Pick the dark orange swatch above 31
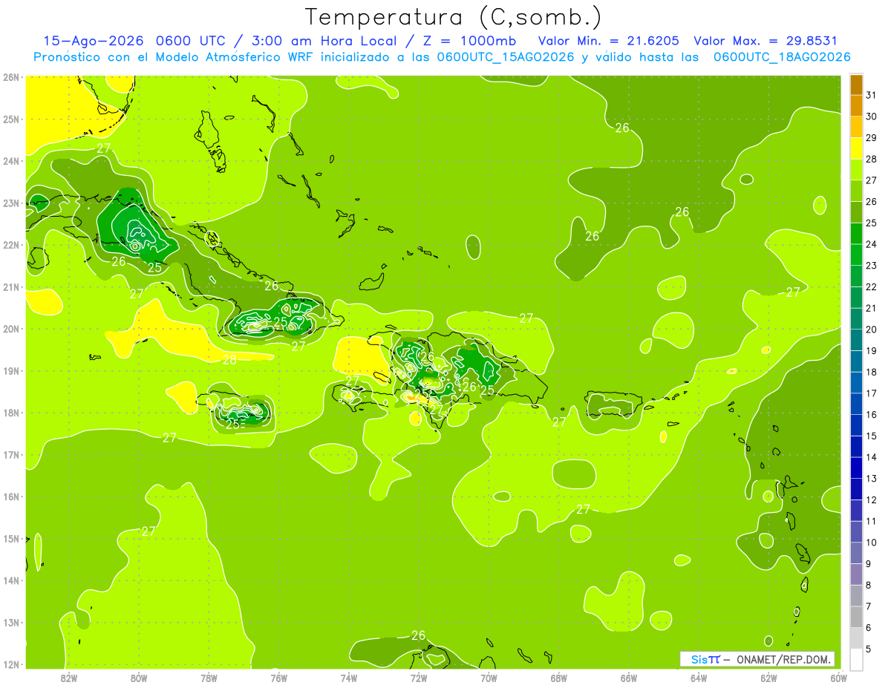Viewport: 891px width, 688px height. [x=856, y=85]
